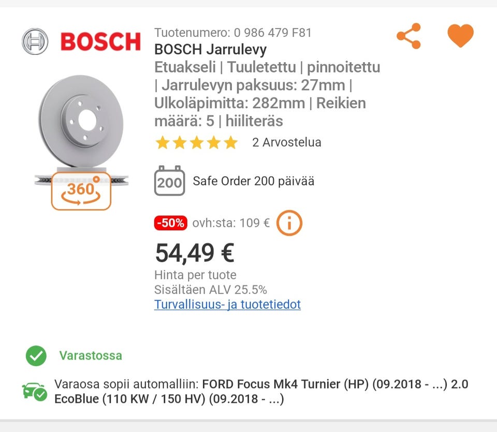Image resolution: width=497 pixels, height=432 pixels.
Task: Tap the 54,49 € price
Action: (x=195, y=253)
